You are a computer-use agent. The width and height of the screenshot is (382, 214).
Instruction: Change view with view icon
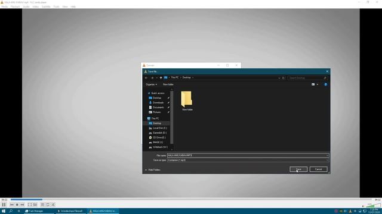313,84
